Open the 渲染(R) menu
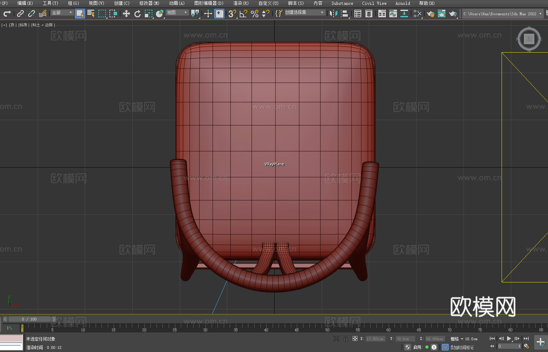This screenshot has width=548, height=352. point(241,3)
